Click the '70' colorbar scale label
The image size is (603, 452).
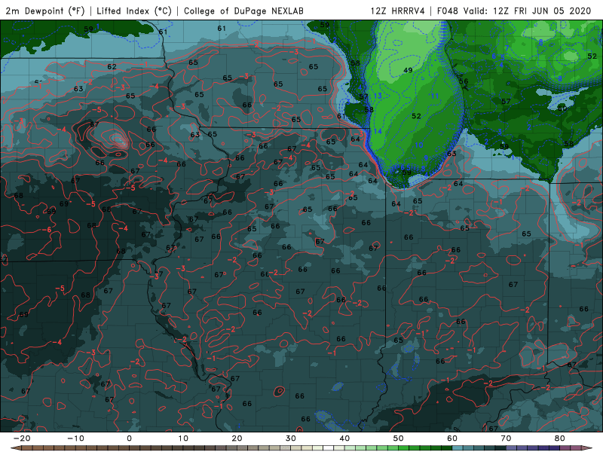506,438
